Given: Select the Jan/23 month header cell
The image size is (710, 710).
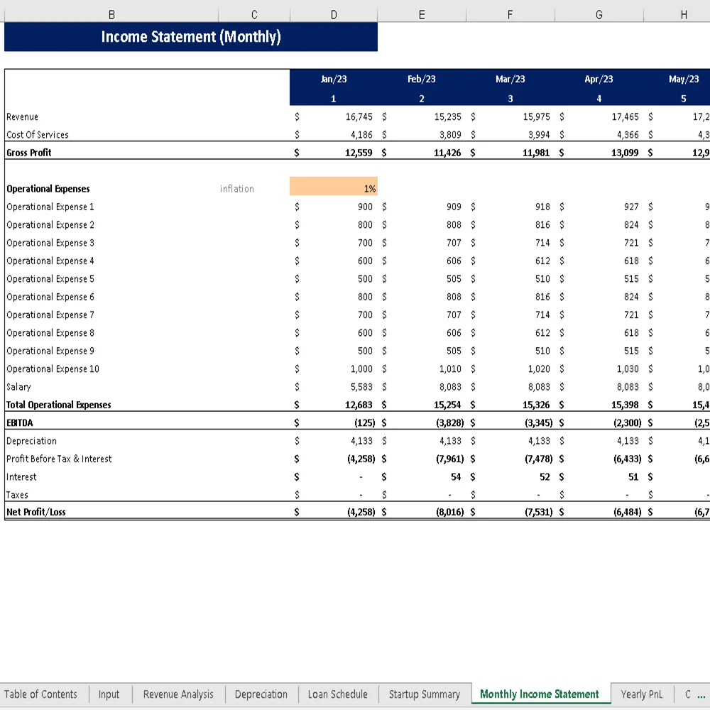Looking at the screenshot, I should pyautogui.click(x=334, y=79).
